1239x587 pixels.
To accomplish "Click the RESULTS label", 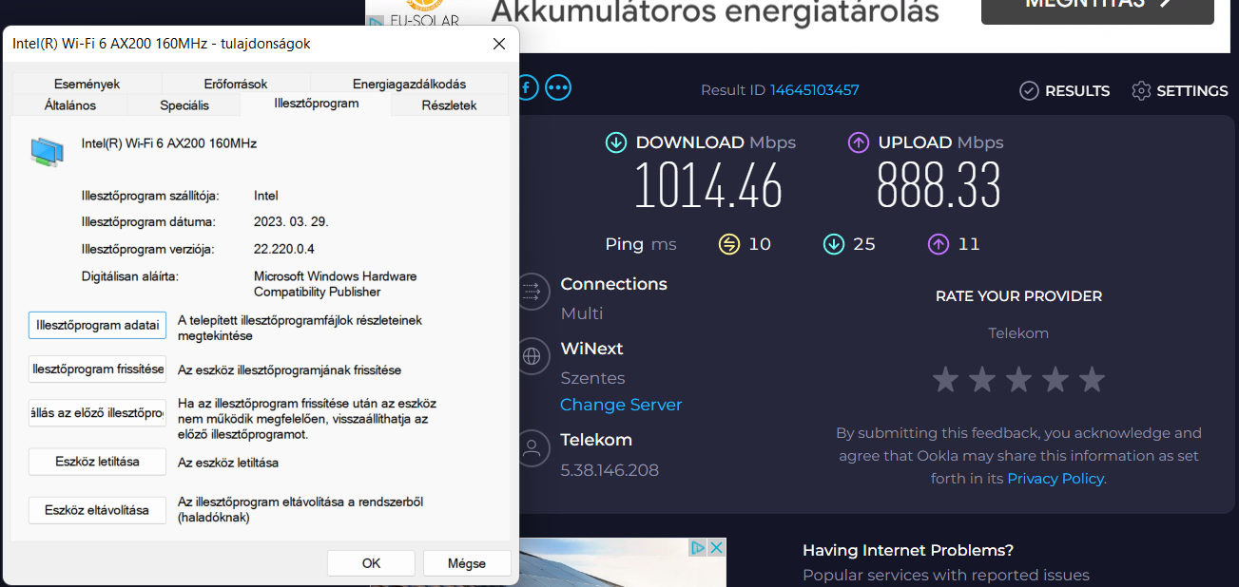I will (1077, 91).
